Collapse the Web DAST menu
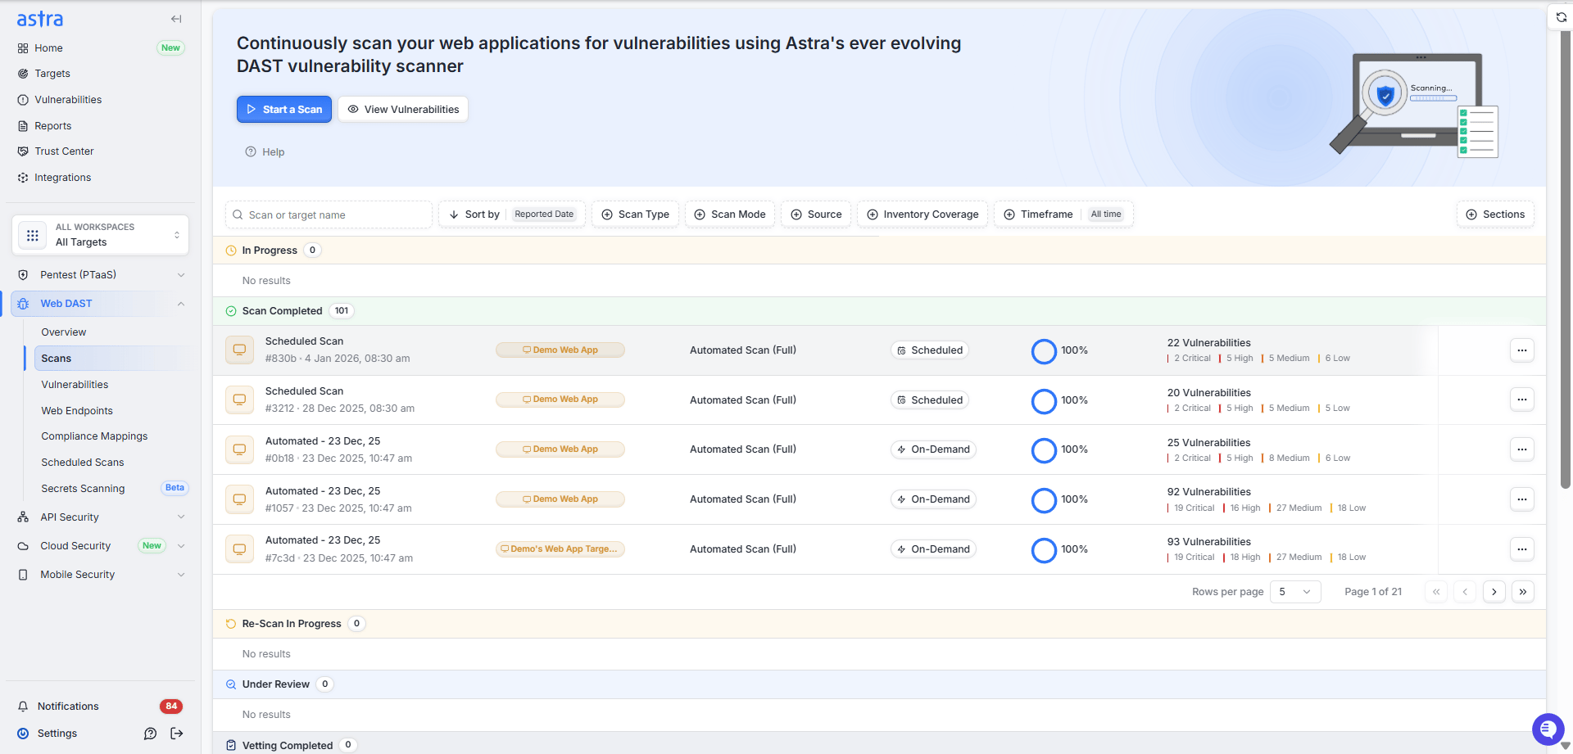 [181, 304]
